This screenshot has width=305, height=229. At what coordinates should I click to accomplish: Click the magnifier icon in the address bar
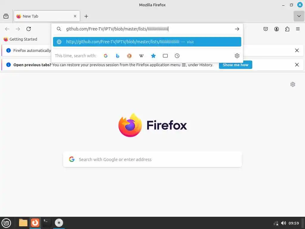[x=59, y=29]
